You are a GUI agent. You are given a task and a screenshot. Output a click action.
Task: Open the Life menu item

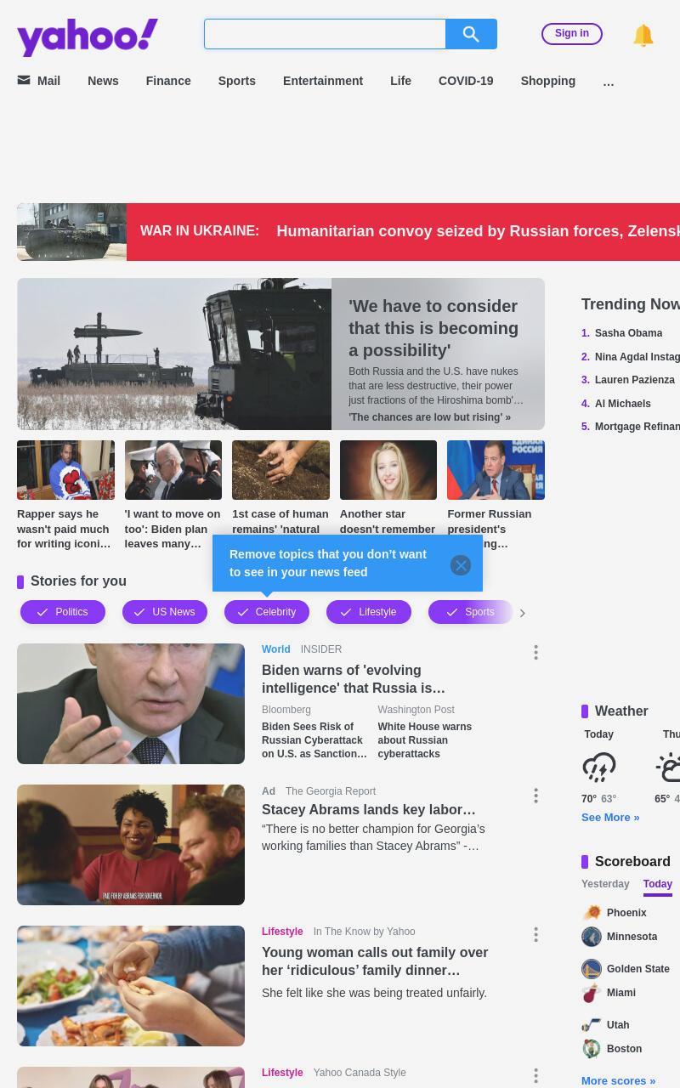400,81
